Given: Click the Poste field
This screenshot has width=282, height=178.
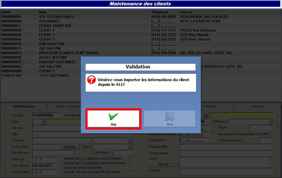Looking at the screenshot, I should [261, 128].
